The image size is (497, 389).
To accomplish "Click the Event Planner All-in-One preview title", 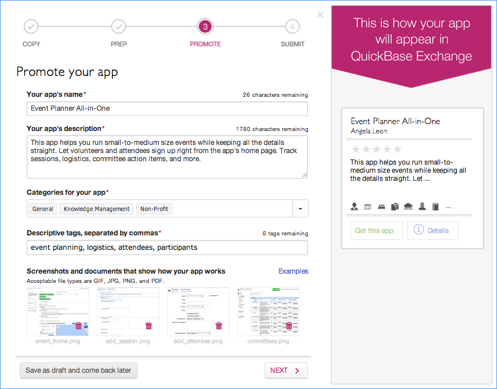I will [396, 121].
